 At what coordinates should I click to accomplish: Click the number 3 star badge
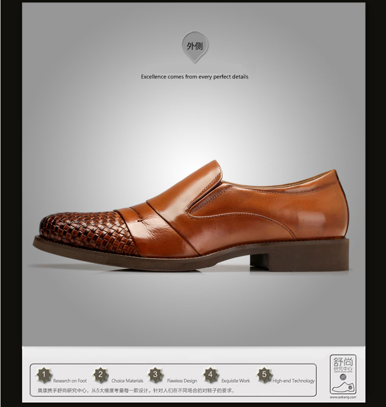155,375
